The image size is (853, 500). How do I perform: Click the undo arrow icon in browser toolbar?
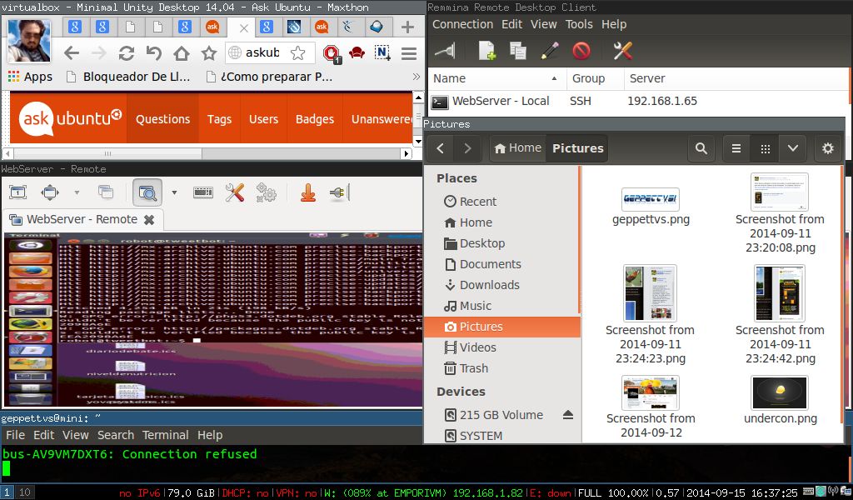coord(154,52)
